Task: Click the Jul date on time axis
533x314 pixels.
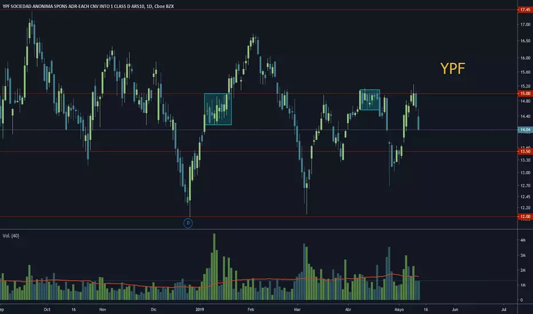Action: [504, 309]
